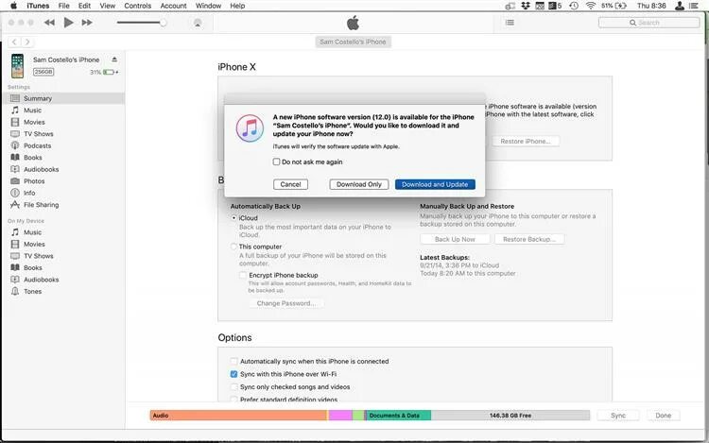Click the 146.38 GB Free storage segment

(510, 415)
